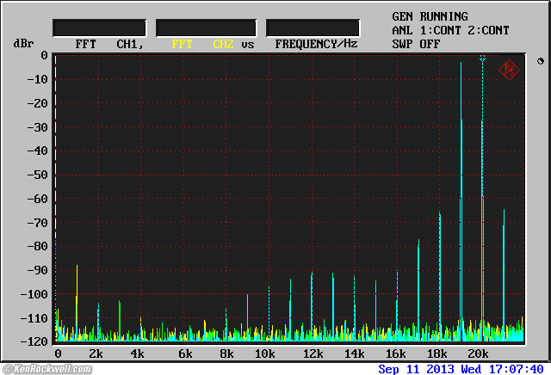The width and height of the screenshot is (551, 375).
Task: Click the small circle indicator right of graph
Action: [x=539, y=62]
